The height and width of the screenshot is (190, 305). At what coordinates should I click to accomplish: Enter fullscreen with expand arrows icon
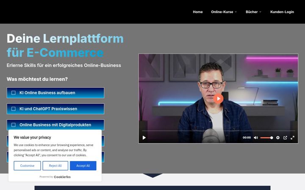tap(292, 138)
